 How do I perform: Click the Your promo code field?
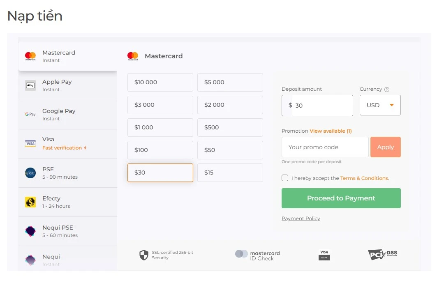tap(325, 147)
